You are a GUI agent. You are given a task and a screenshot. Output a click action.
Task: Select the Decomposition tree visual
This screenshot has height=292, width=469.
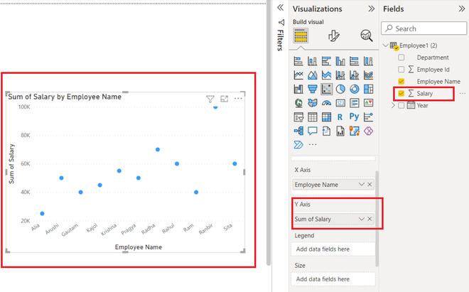pyautogui.click(x=298, y=131)
